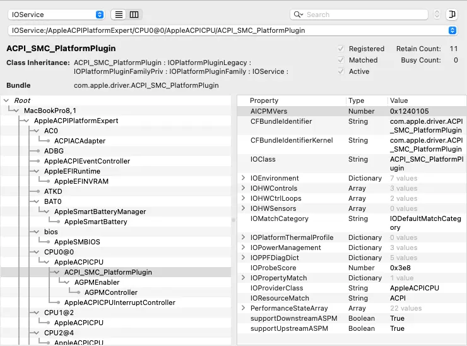Toggle the inspector sidebar panel icon
The height and width of the screenshot is (346, 467).
[x=452, y=15]
